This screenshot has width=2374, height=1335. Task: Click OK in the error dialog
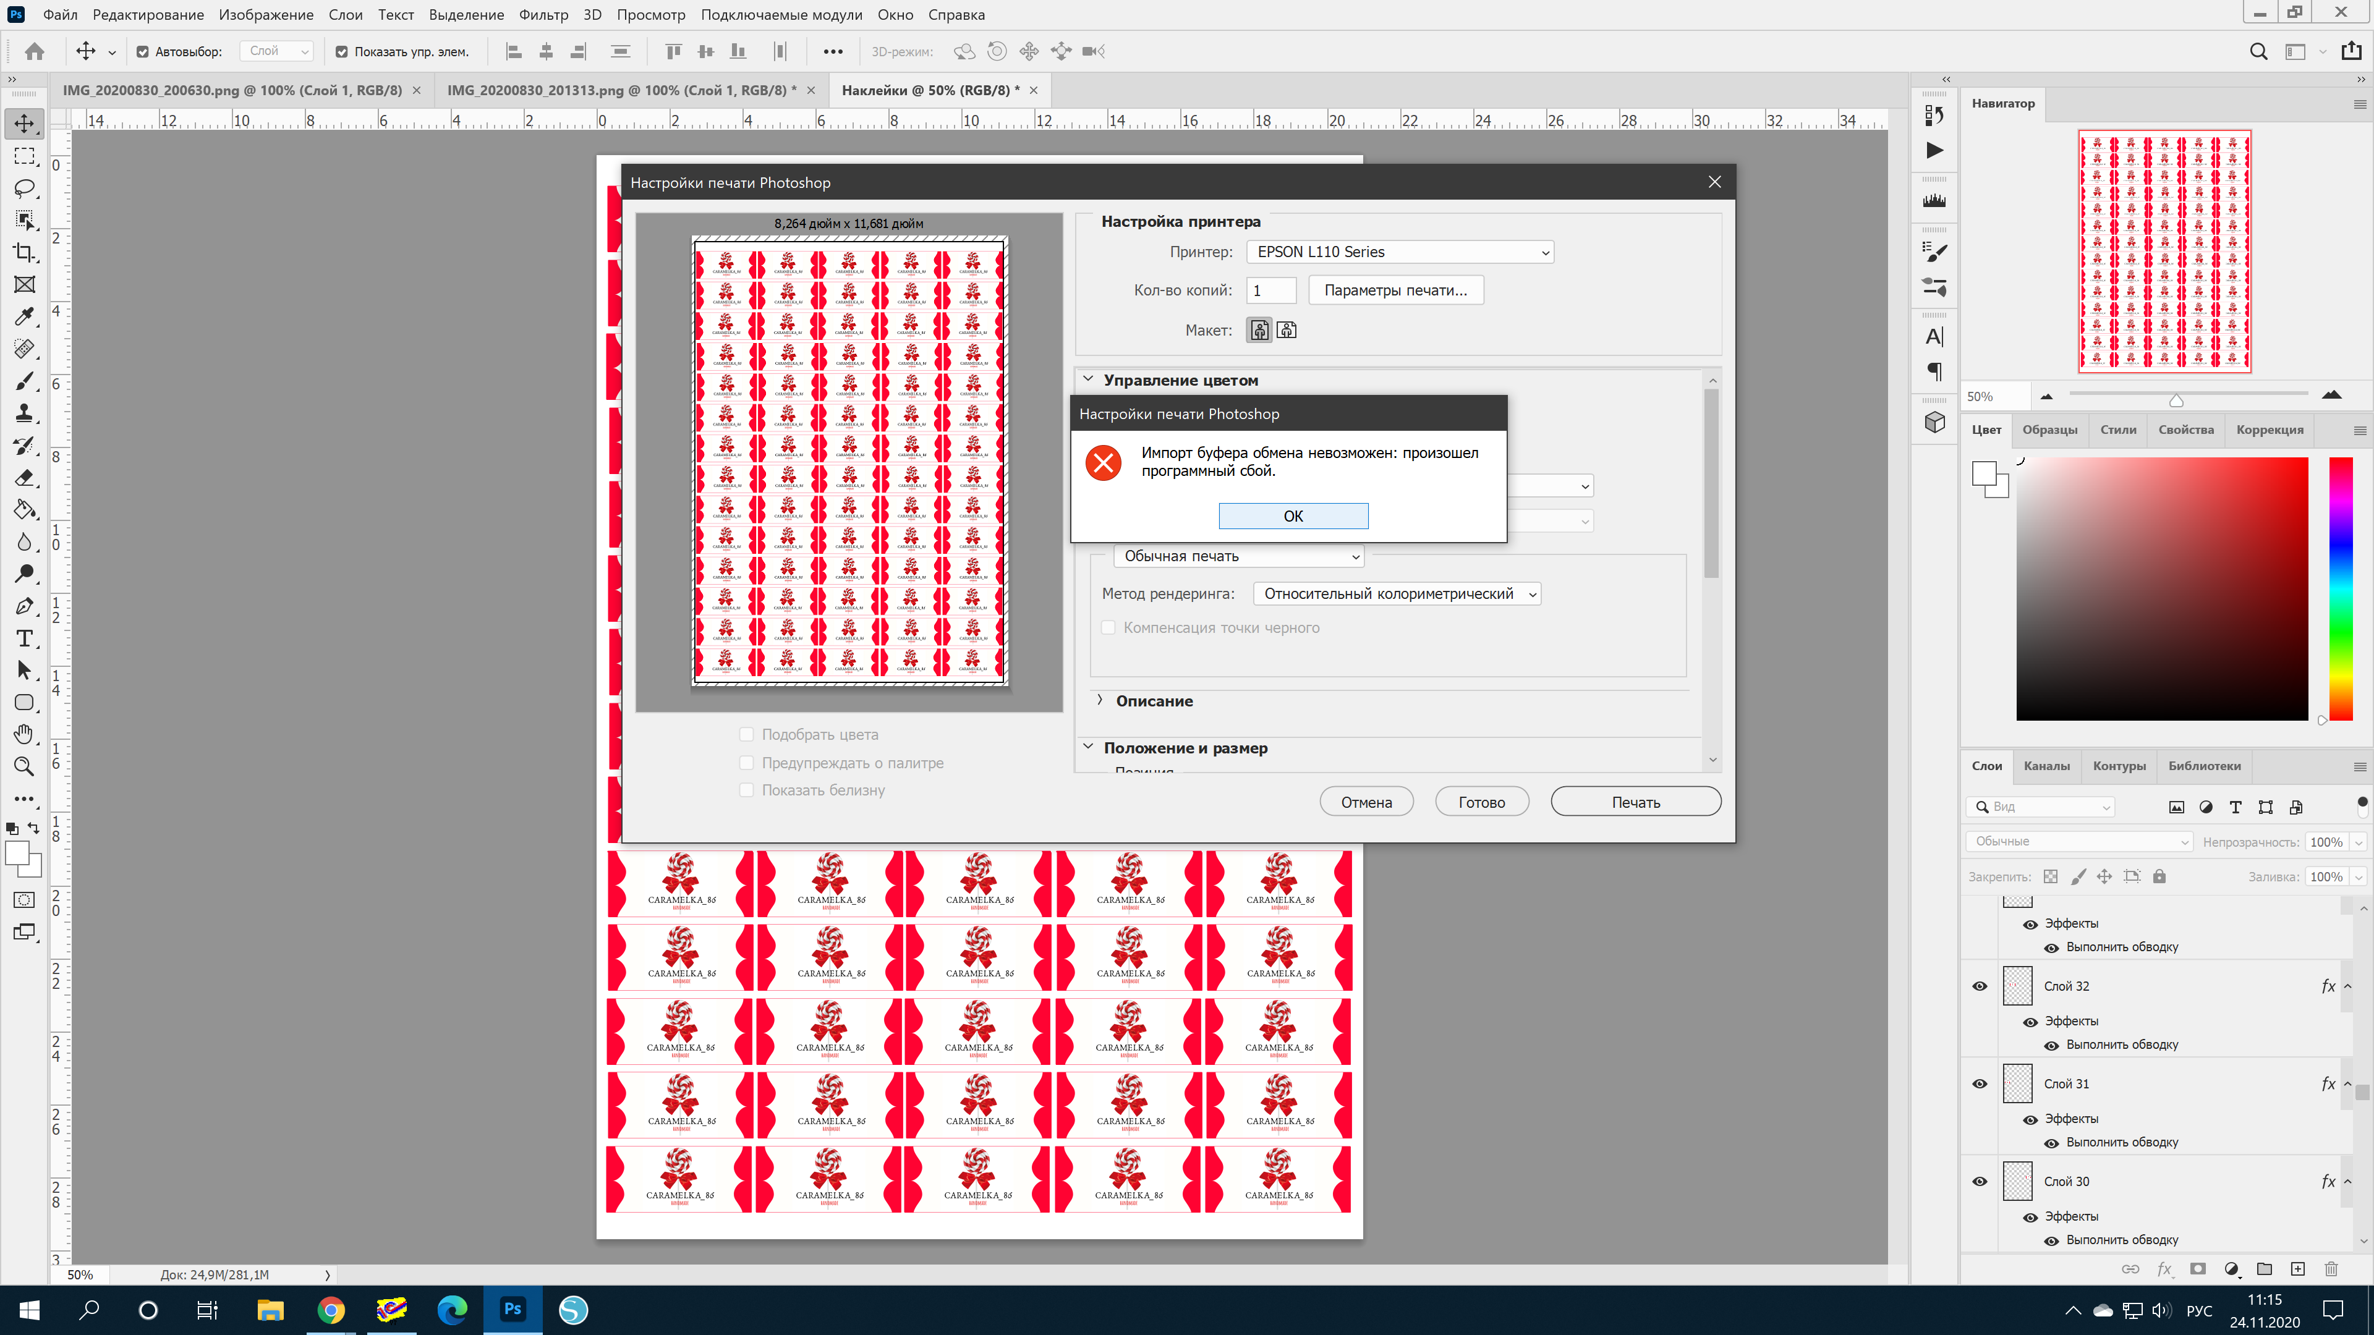(x=1293, y=516)
